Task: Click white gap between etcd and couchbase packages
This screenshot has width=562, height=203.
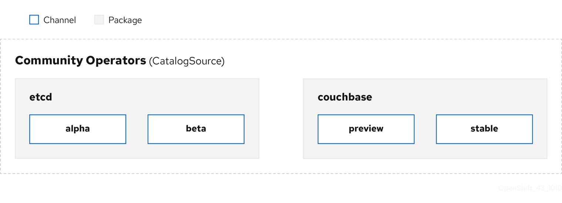Action: (281, 118)
